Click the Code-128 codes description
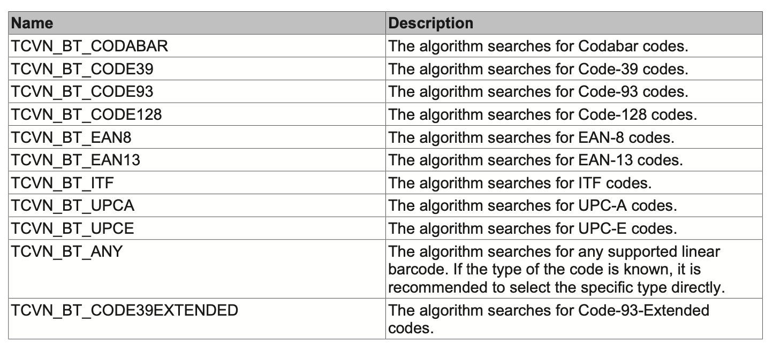The height and width of the screenshot is (352, 773). pos(542,114)
